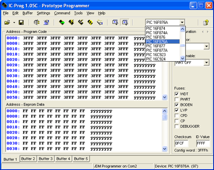
Task: Enable the CPD fuse checkbox
Action: (177, 116)
